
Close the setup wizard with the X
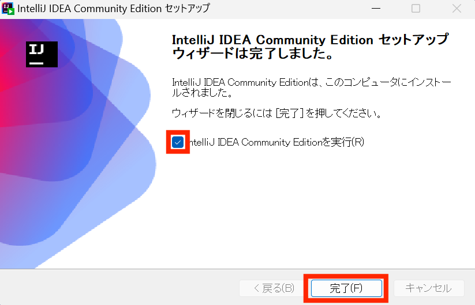(457, 9)
